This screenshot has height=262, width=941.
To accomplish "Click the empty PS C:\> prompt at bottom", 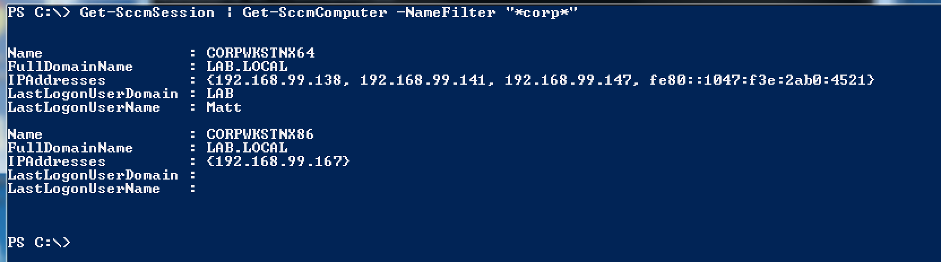I will (x=38, y=243).
